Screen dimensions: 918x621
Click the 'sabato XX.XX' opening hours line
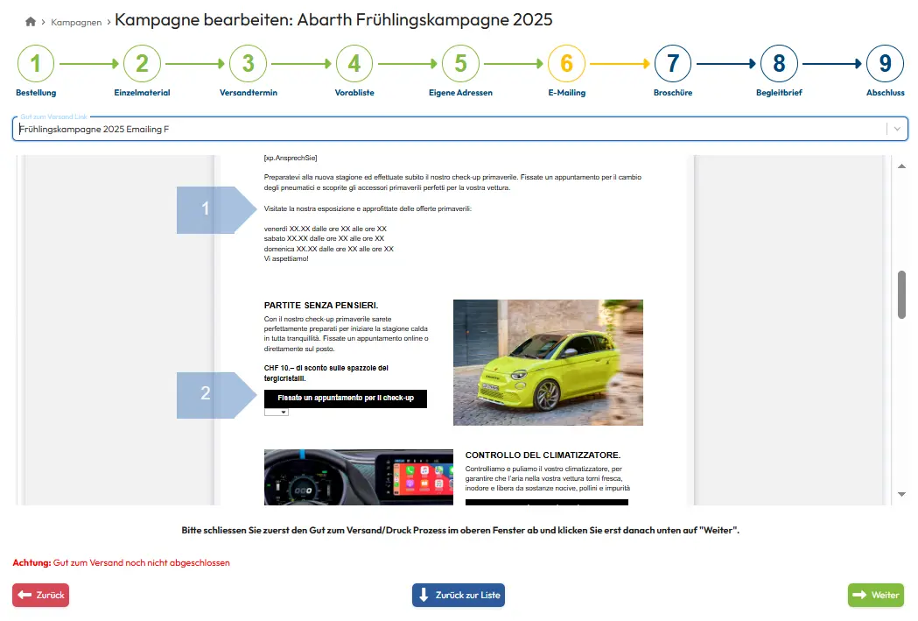coord(324,239)
